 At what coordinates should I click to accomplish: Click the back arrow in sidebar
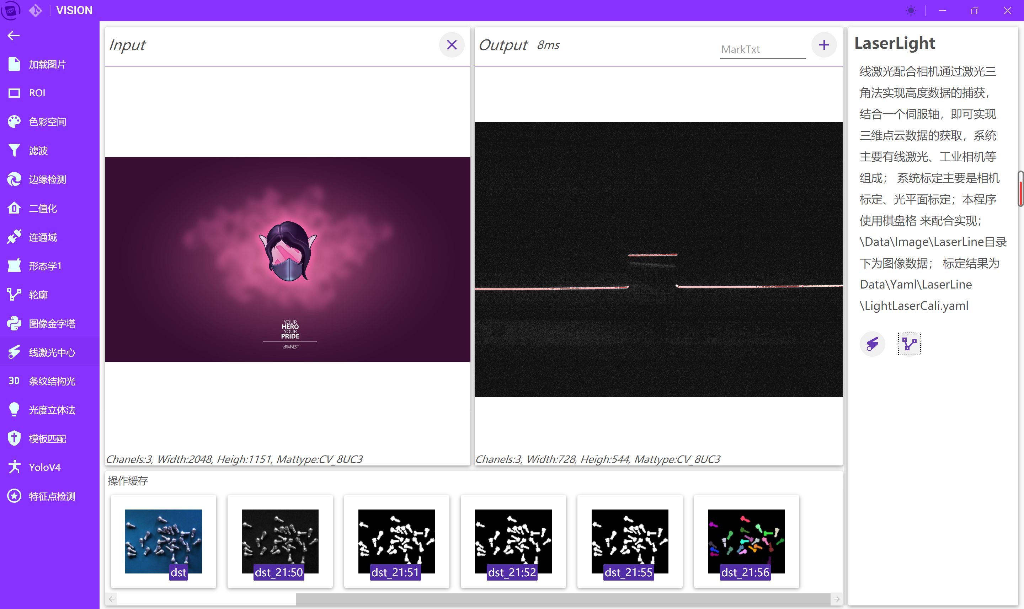point(14,36)
